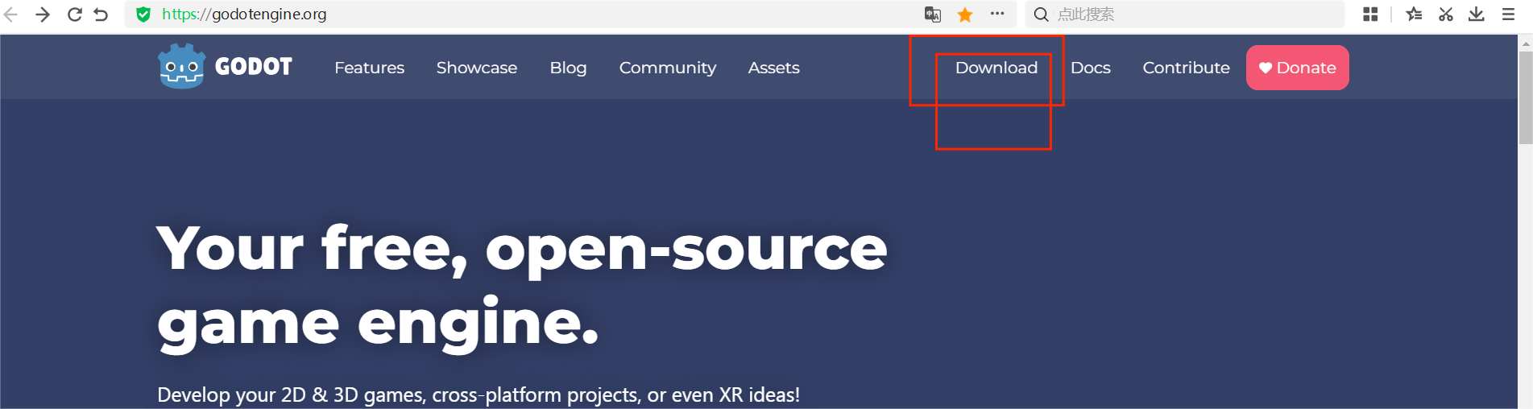Open the three-dot address bar options
The image size is (1533, 409).
[x=997, y=14]
